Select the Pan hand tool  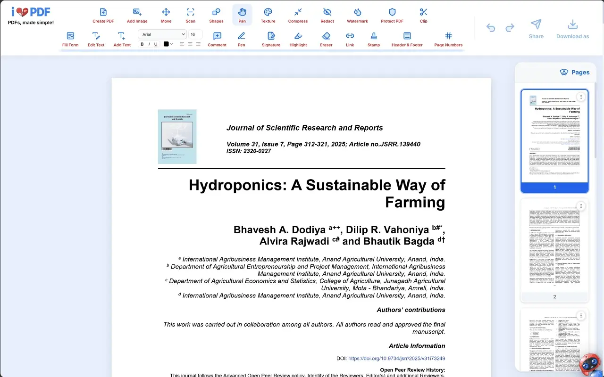[242, 15]
